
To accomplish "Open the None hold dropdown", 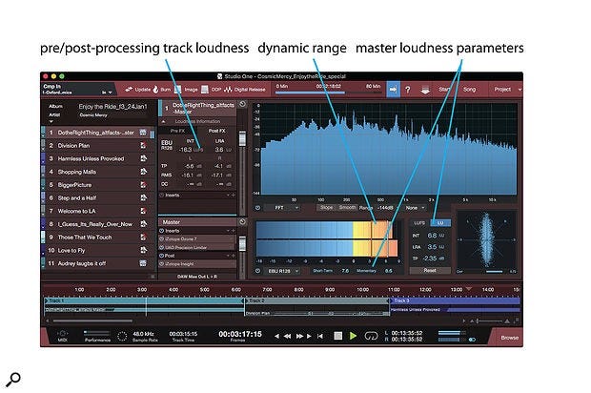I will pyautogui.click(x=415, y=208).
